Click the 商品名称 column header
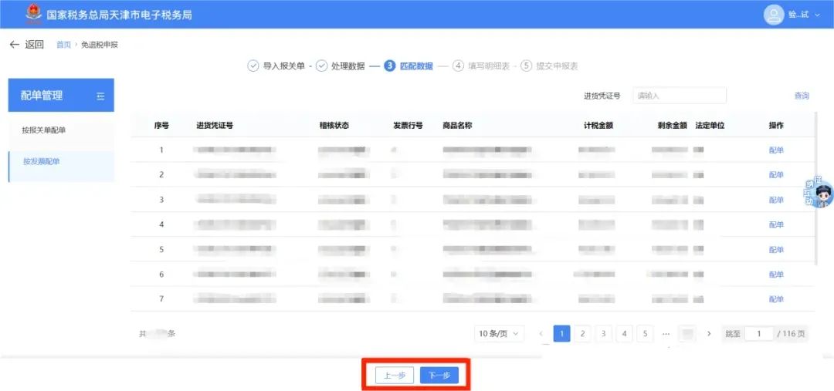The image size is (834, 391). pos(457,126)
